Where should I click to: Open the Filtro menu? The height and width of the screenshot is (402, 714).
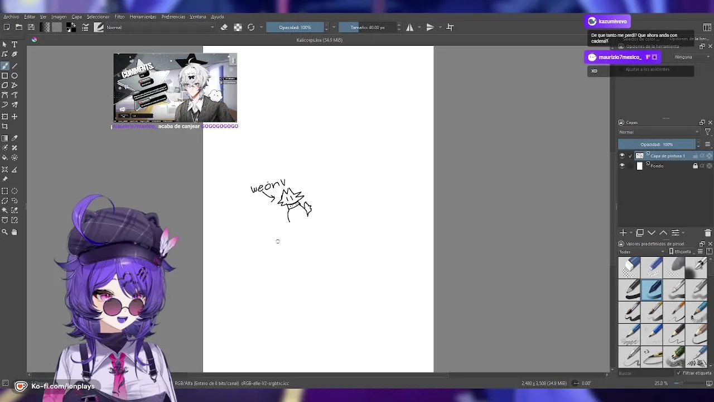coord(119,17)
